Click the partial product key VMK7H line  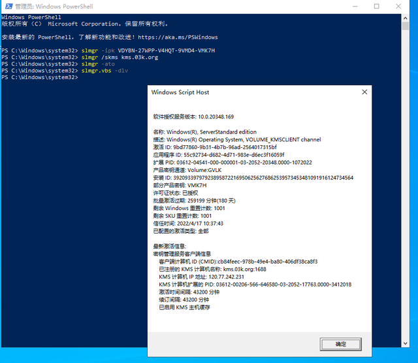tap(180, 185)
